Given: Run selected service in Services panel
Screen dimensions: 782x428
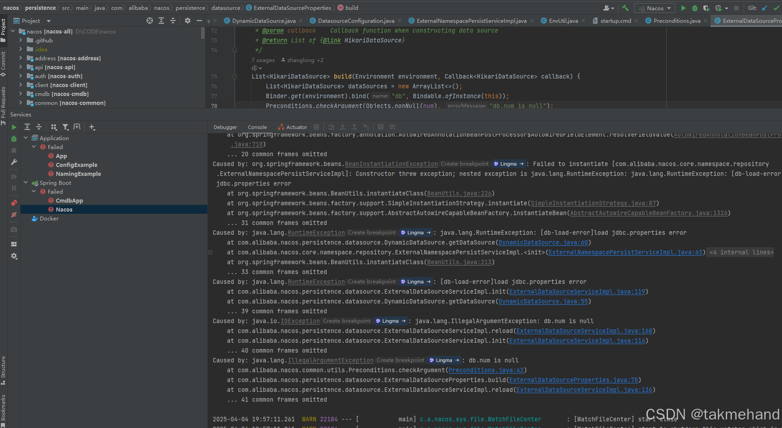Looking at the screenshot, I should pyautogui.click(x=14, y=127).
